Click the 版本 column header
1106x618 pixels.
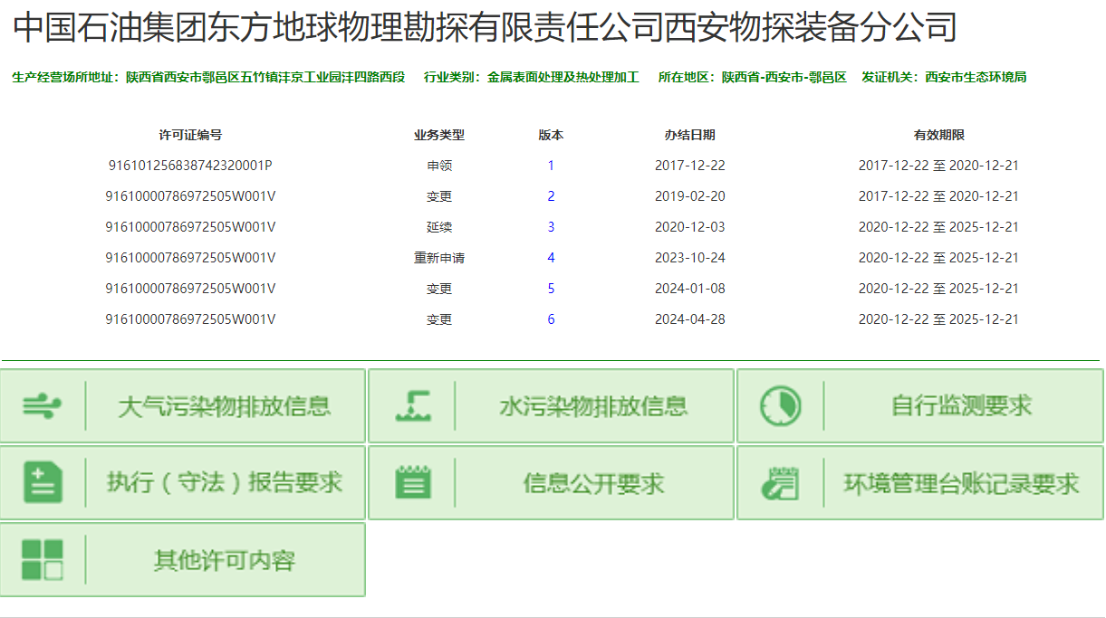551,135
